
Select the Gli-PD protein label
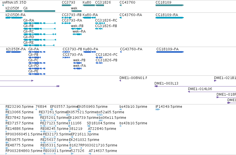[x=33, y=66]
